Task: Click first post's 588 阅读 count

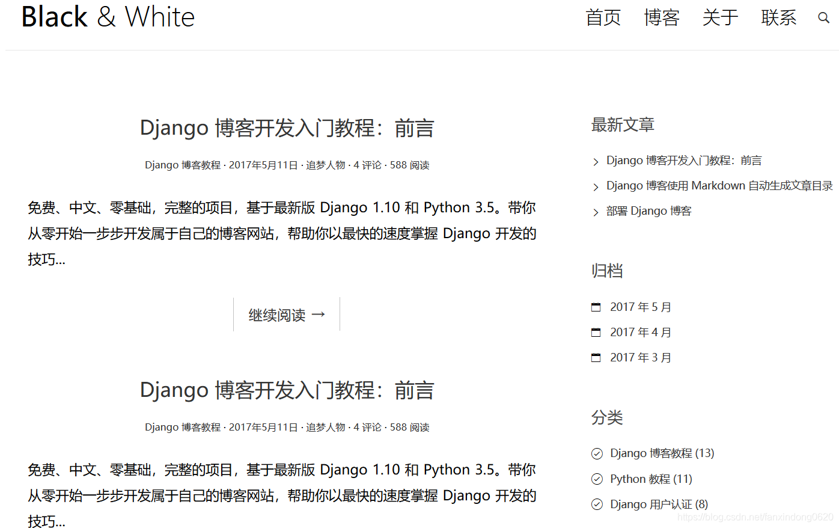Action: coord(410,165)
